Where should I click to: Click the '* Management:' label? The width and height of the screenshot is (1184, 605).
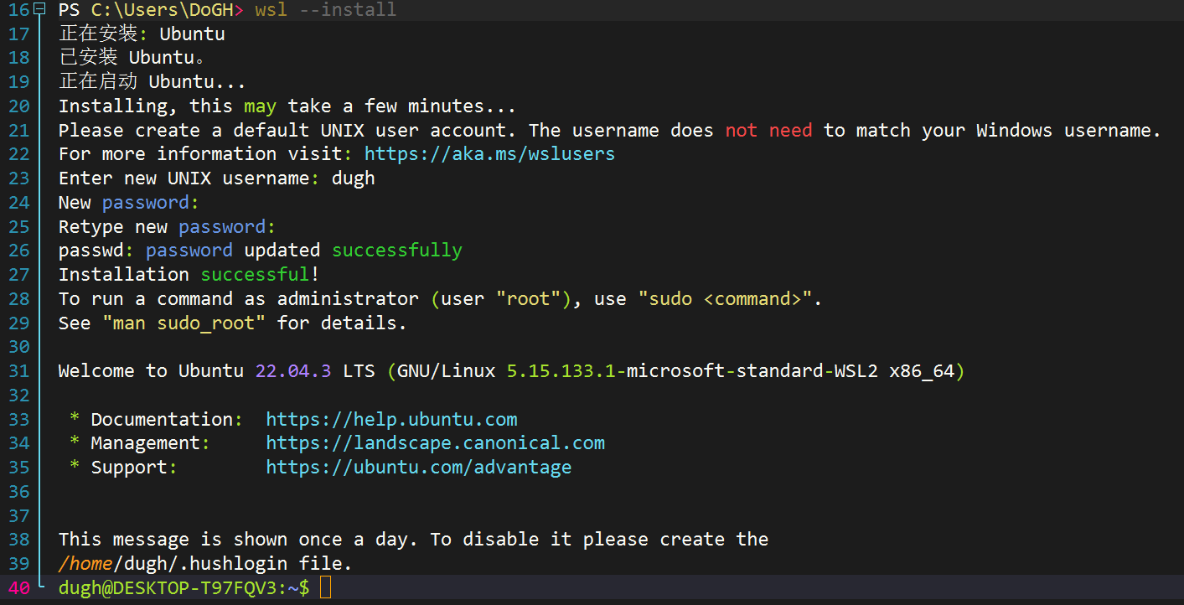140,443
